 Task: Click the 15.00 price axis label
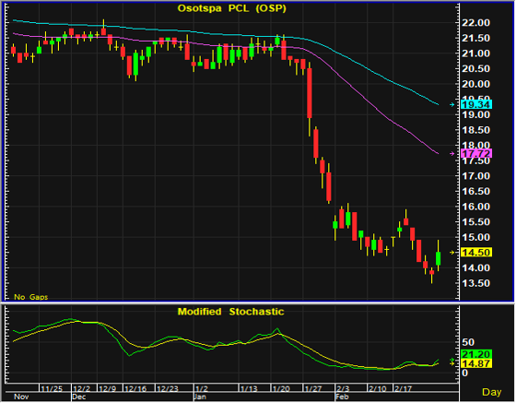(475, 237)
